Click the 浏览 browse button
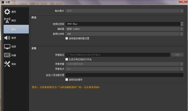 (177, 55)
